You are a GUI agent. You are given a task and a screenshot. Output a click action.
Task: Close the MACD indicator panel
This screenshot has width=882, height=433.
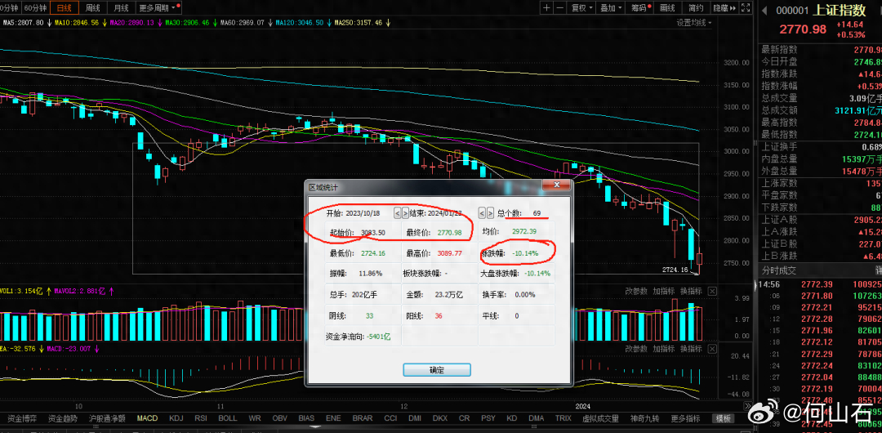712,349
